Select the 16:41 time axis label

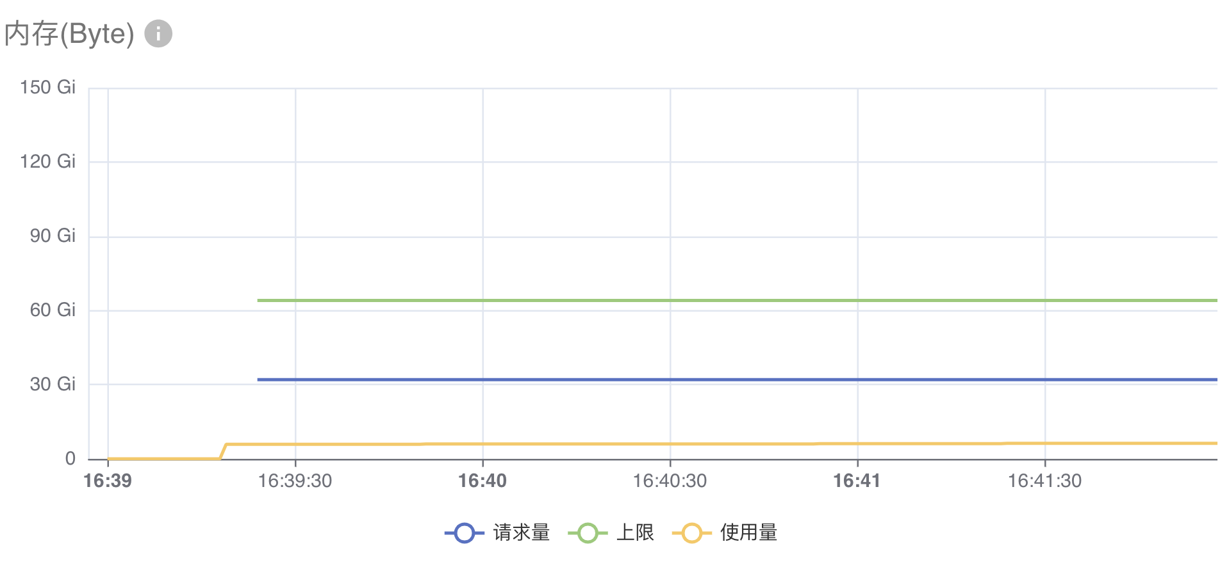(857, 481)
